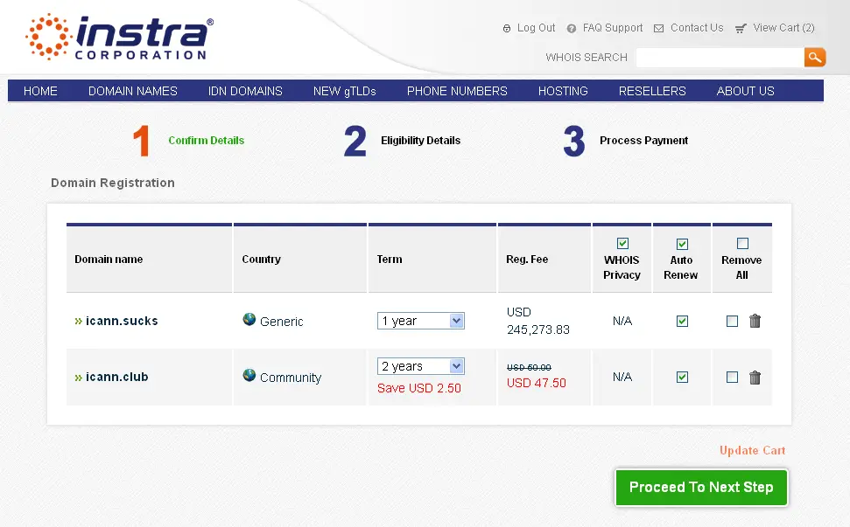The image size is (850, 527).
Task: Click the Log Out link
Action: click(536, 28)
